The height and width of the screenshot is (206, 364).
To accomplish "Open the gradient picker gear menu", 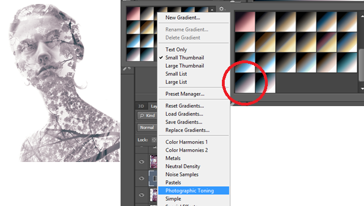I will [x=222, y=9].
